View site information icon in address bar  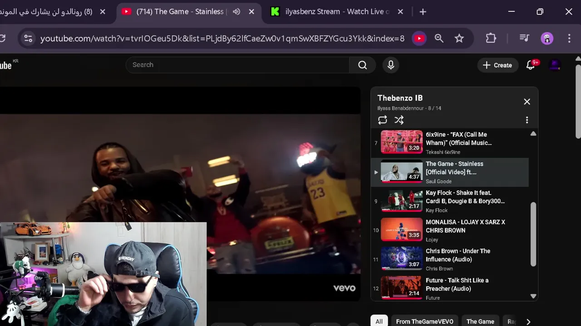click(x=28, y=38)
